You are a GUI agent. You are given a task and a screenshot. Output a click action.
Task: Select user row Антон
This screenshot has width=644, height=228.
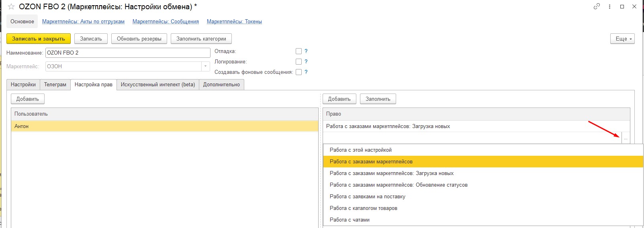(165, 126)
